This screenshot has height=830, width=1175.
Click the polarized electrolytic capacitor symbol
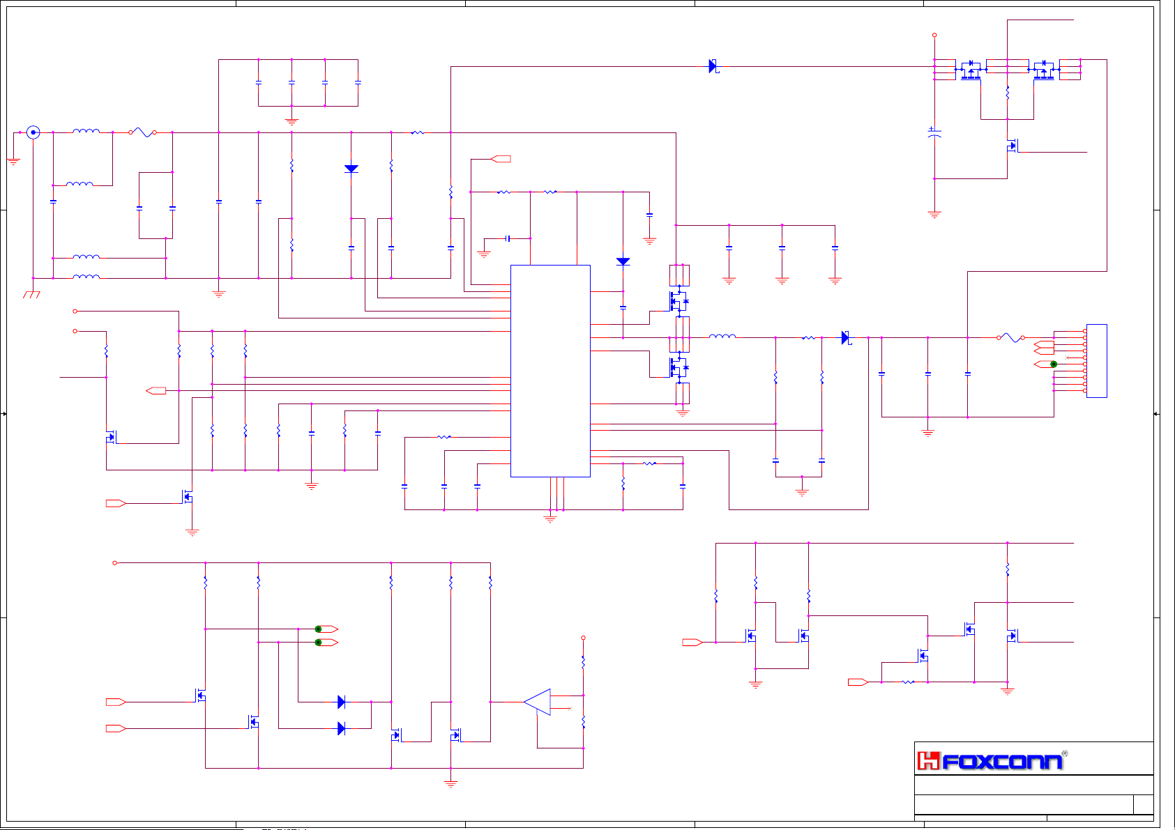tap(934, 133)
